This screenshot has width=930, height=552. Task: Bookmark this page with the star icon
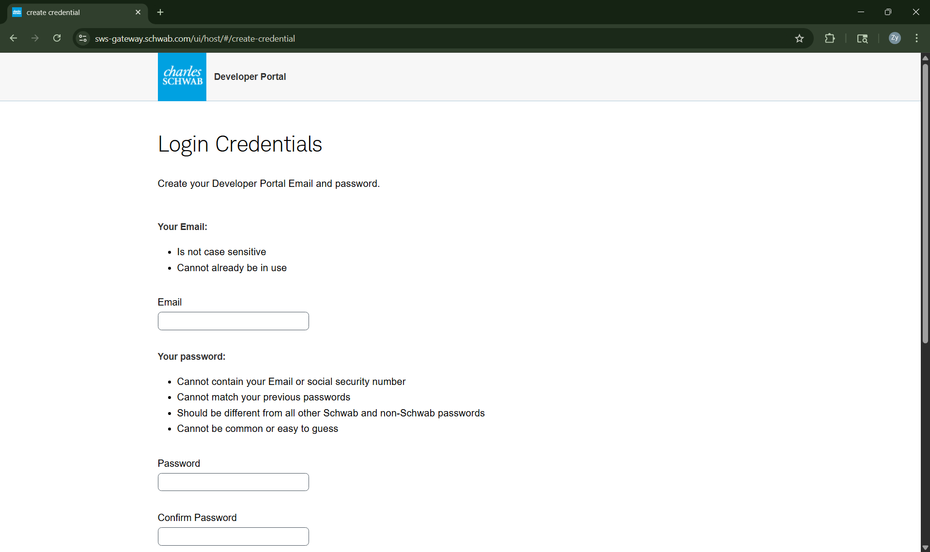(x=799, y=38)
